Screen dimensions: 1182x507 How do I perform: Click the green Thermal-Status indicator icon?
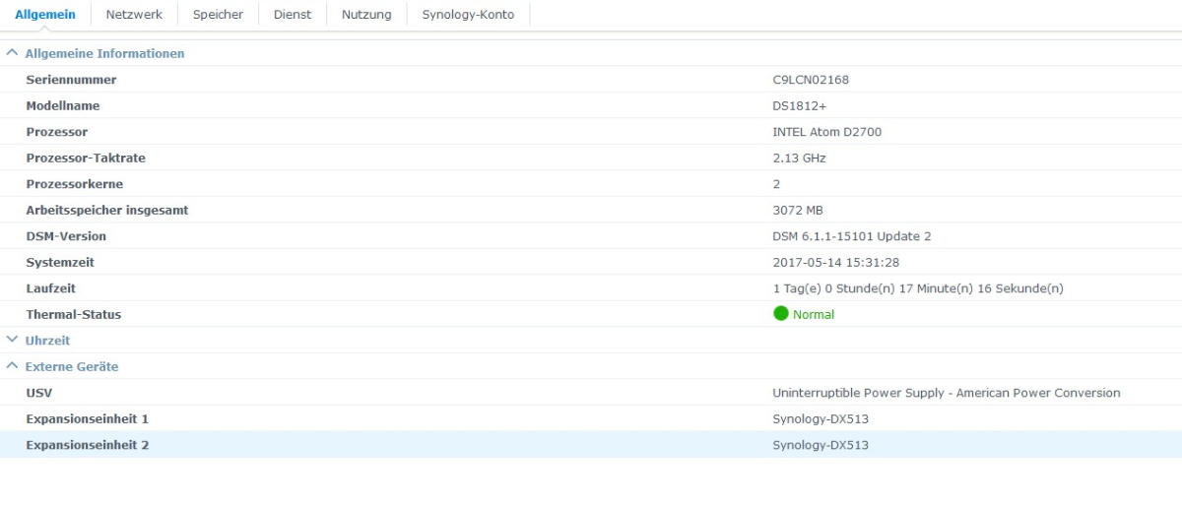[781, 314]
